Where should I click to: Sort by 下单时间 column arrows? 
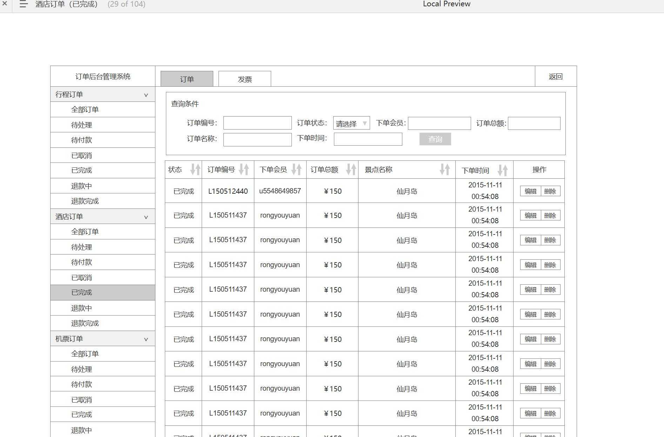coord(503,170)
